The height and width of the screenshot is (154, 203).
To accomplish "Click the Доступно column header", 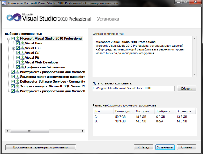I will click(x=144, y=111).
